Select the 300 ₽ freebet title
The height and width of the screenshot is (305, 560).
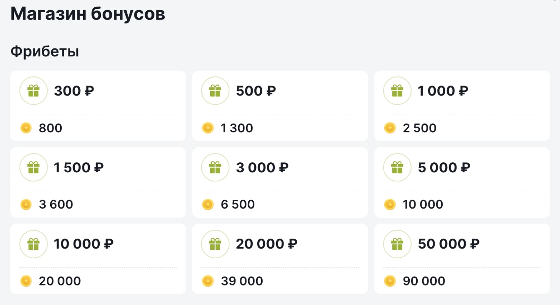pos(74,91)
